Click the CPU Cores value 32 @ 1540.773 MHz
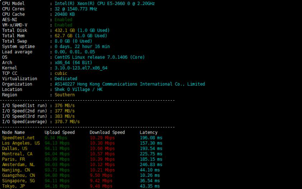The image size is (302, 189). coord(76,9)
